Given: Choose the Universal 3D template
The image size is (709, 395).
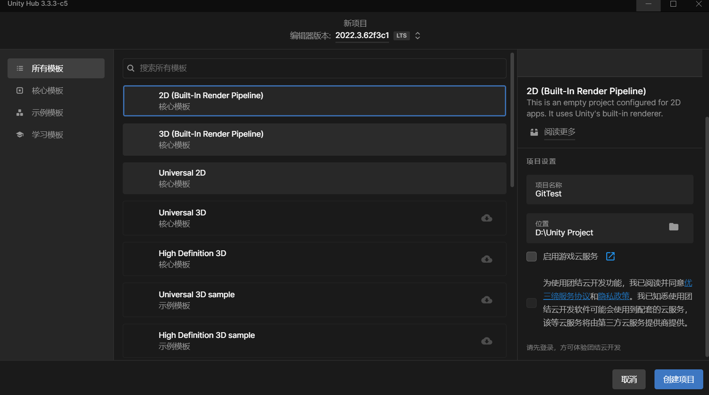Looking at the screenshot, I should (x=314, y=218).
